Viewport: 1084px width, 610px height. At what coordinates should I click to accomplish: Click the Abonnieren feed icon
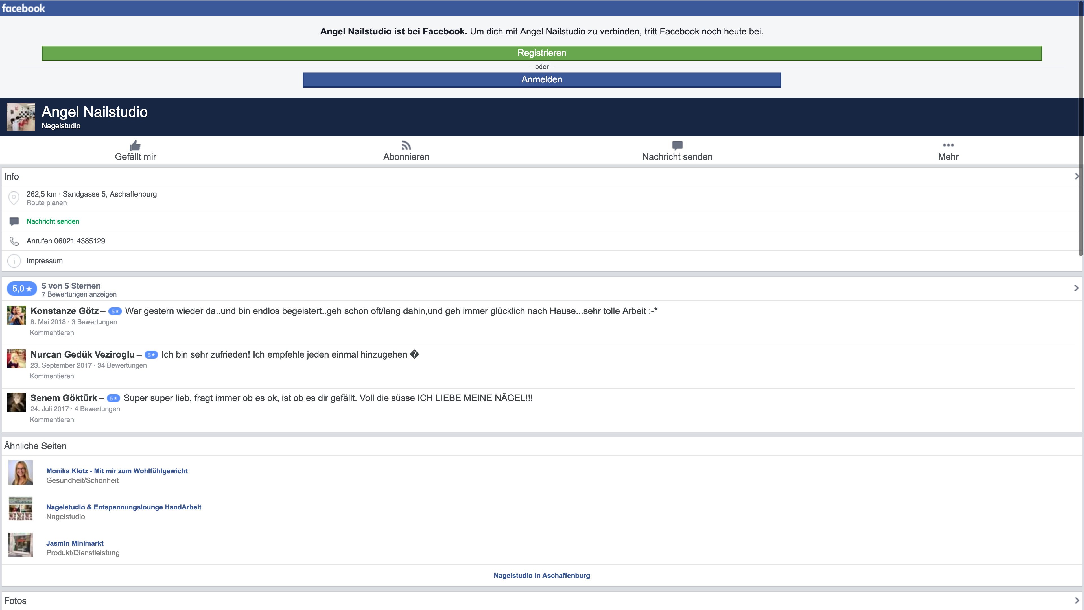click(406, 145)
